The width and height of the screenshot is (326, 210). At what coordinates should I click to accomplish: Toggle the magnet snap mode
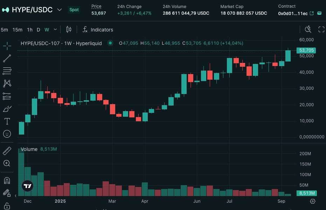click(x=7, y=181)
